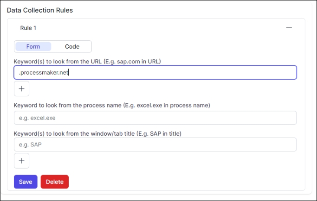
Task: Click the 'Keyword to look from the process name' label
Action: [x=112, y=105]
